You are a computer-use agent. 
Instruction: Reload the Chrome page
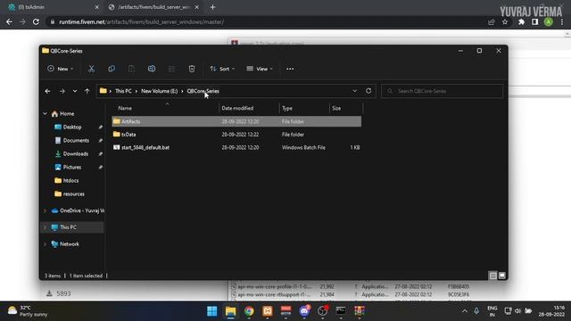coord(36,21)
